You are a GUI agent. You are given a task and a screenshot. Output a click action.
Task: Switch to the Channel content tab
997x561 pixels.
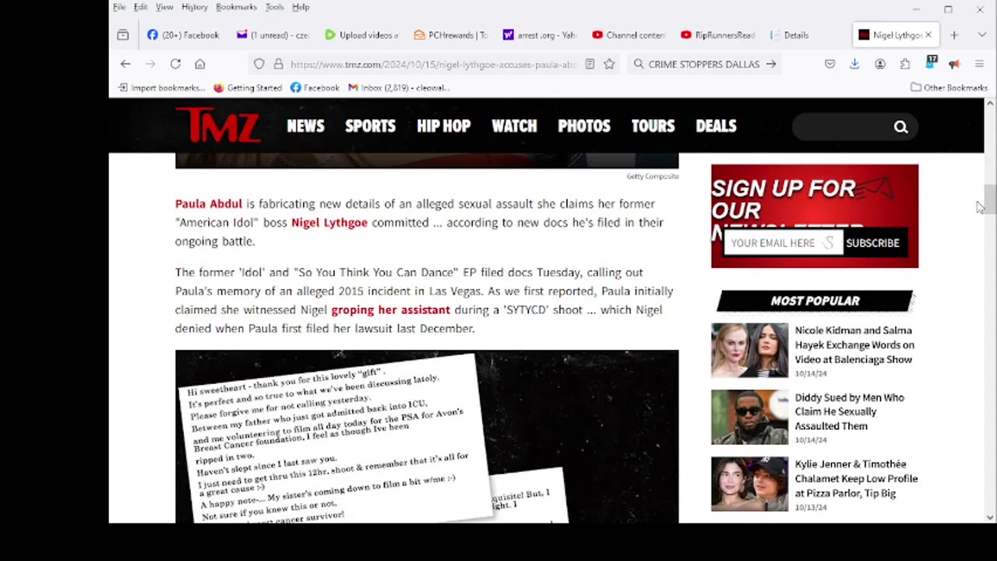(629, 35)
